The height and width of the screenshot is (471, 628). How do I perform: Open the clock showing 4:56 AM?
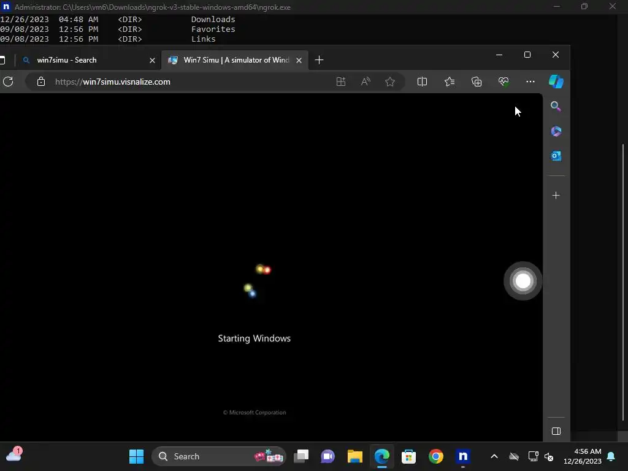point(583,456)
